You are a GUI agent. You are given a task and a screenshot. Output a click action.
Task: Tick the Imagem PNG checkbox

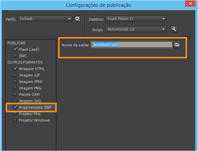(x=15, y=88)
